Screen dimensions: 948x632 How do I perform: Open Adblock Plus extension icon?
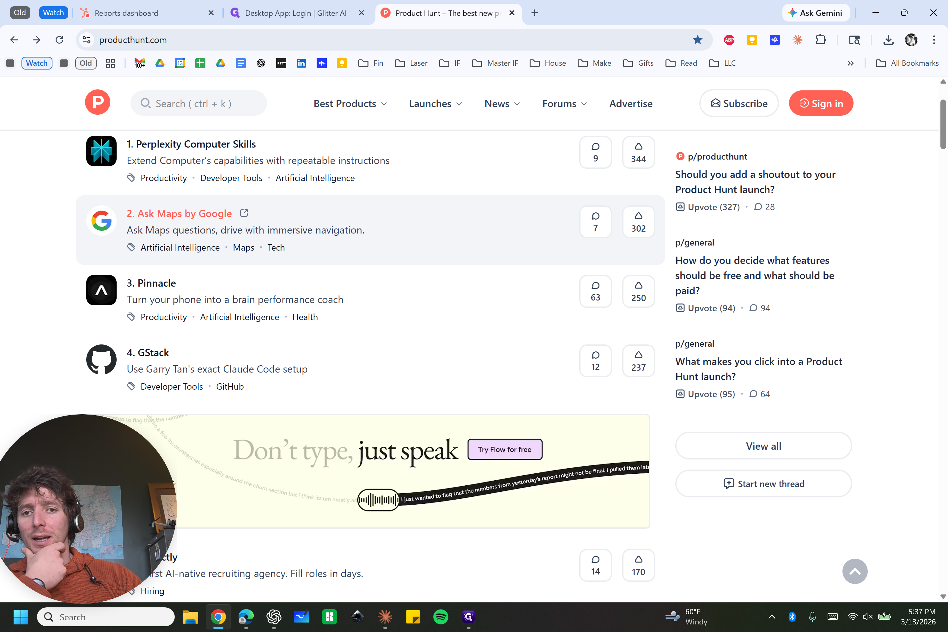coord(729,40)
